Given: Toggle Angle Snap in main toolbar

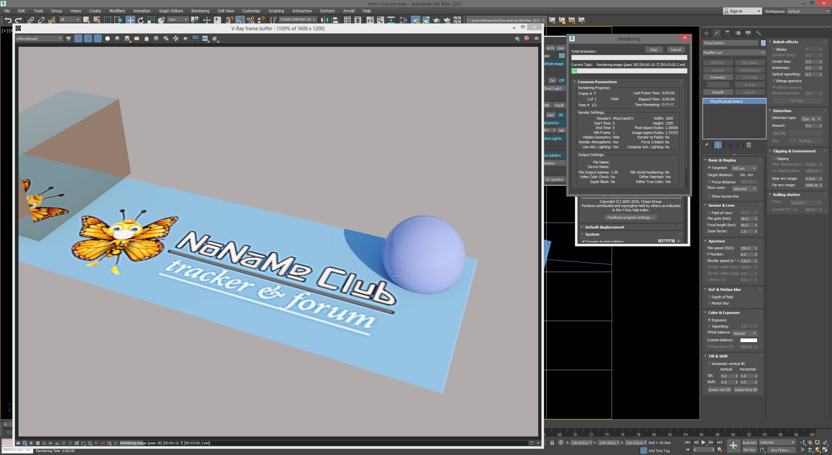Looking at the screenshot, I should click(x=240, y=20).
